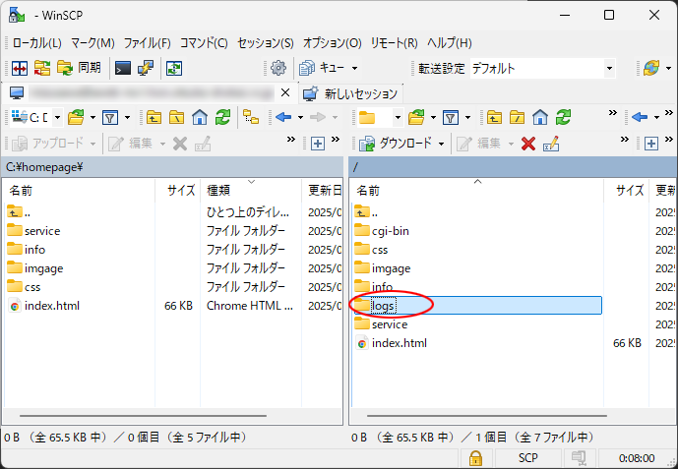The width and height of the screenshot is (678, 469).
Task: Open the コマンド(C) menu
Action: (x=204, y=43)
